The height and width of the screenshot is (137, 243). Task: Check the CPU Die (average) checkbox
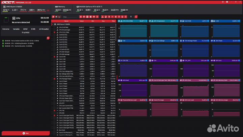coord(54,30)
